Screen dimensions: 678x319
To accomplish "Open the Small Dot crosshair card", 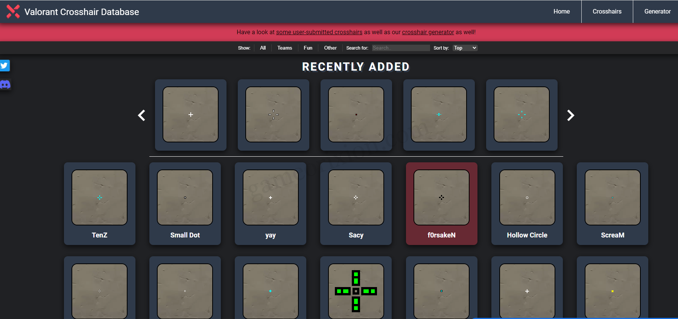I will point(185,204).
